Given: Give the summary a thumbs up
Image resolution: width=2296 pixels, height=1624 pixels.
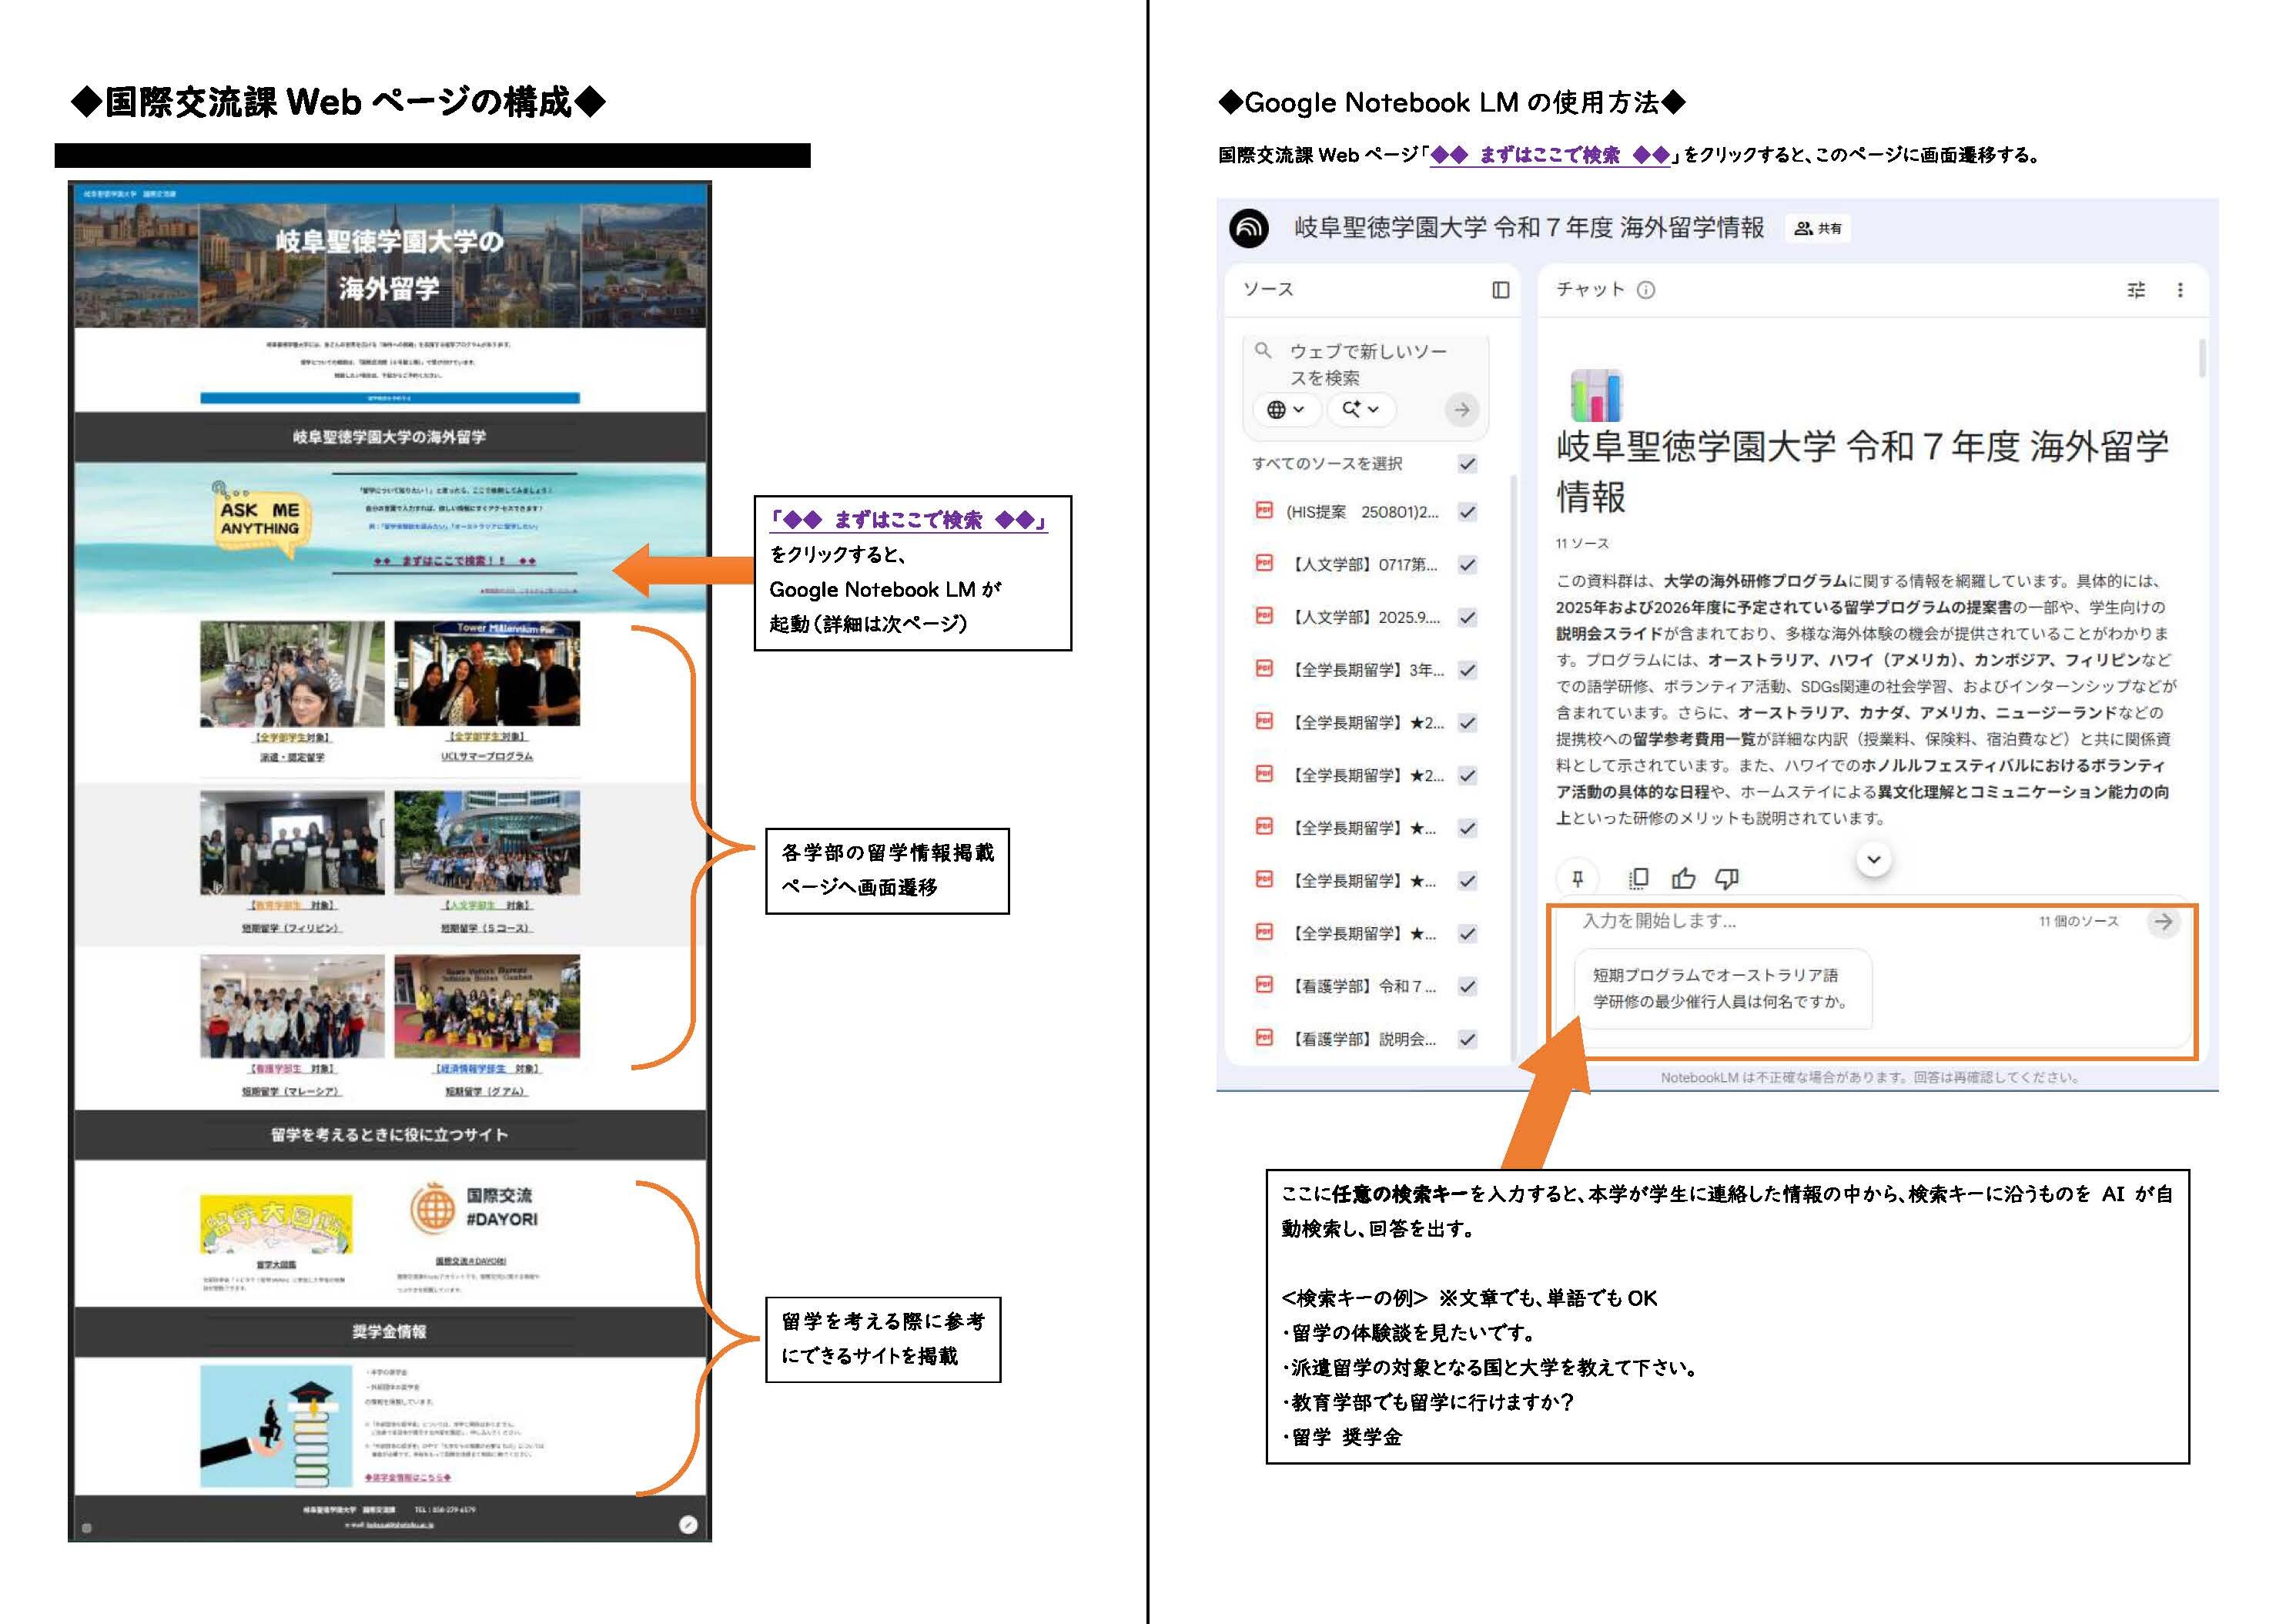Looking at the screenshot, I should [1683, 879].
